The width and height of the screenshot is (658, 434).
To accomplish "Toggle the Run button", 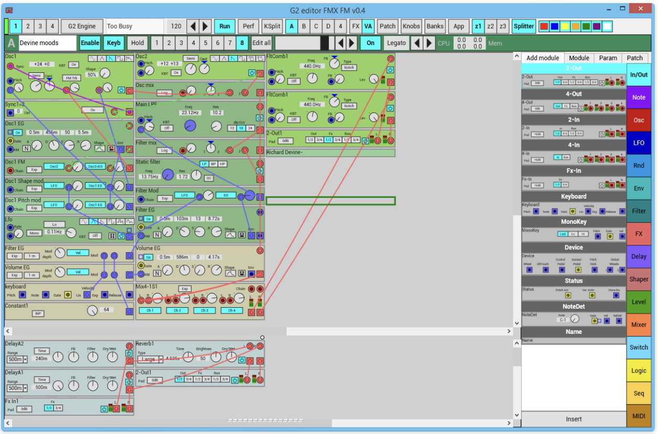I will pyautogui.click(x=224, y=26).
